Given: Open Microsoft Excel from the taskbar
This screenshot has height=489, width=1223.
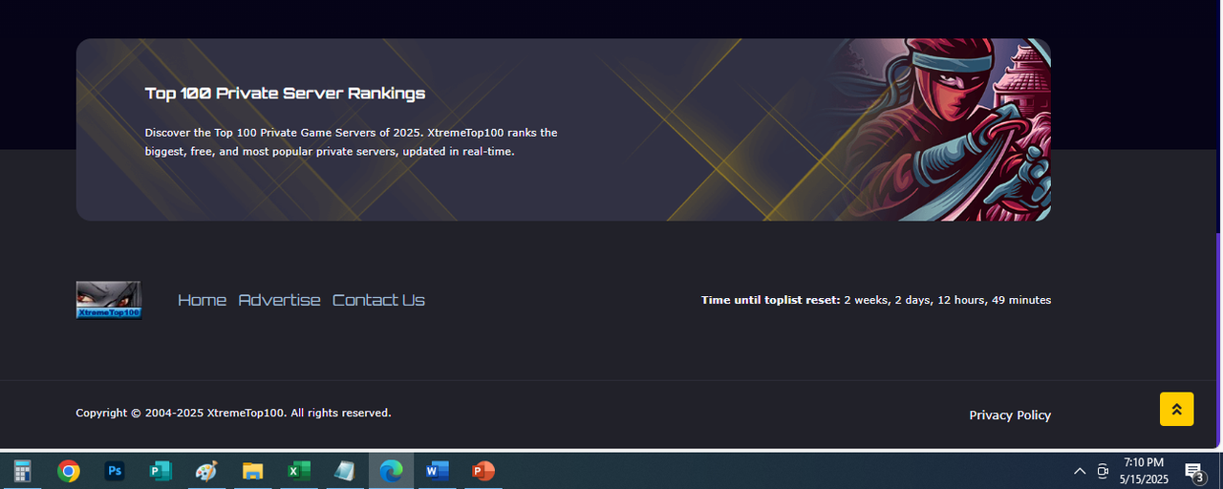Looking at the screenshot, I should click(299, 471).
